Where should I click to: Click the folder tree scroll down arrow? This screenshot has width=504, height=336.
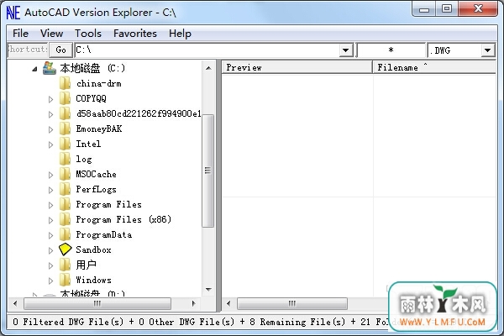(x=208, y=290)
